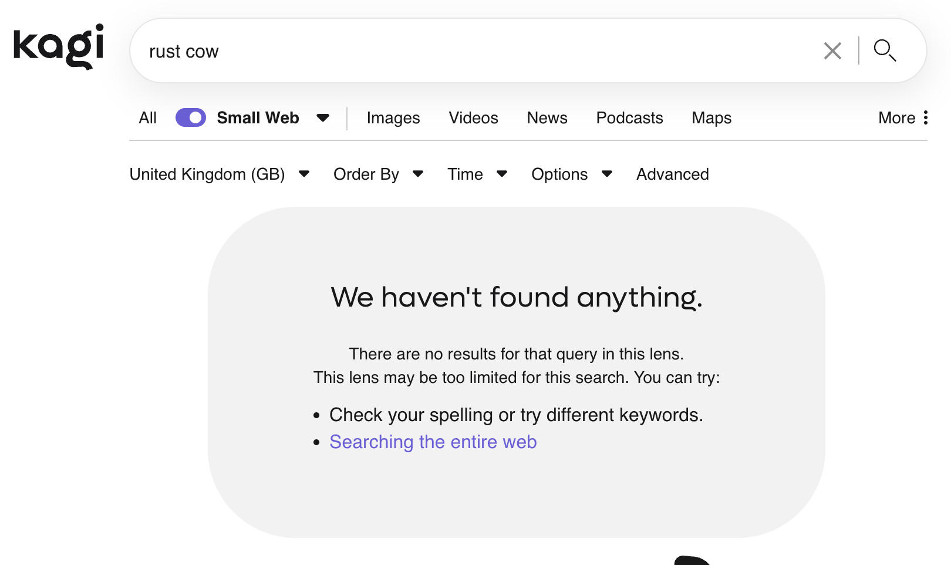Open the Maps tab
Screen dimensions: 951x565
pos(711,118)
